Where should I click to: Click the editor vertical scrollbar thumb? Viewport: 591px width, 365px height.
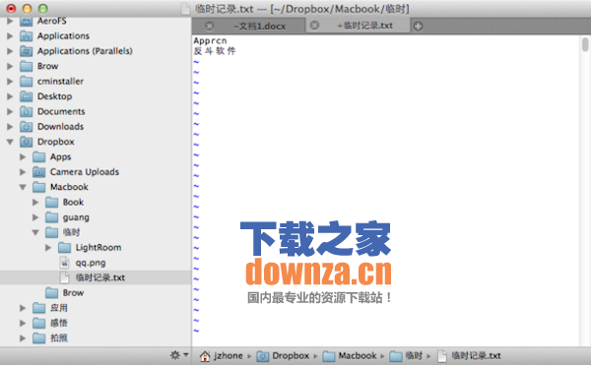pos(585,44)
